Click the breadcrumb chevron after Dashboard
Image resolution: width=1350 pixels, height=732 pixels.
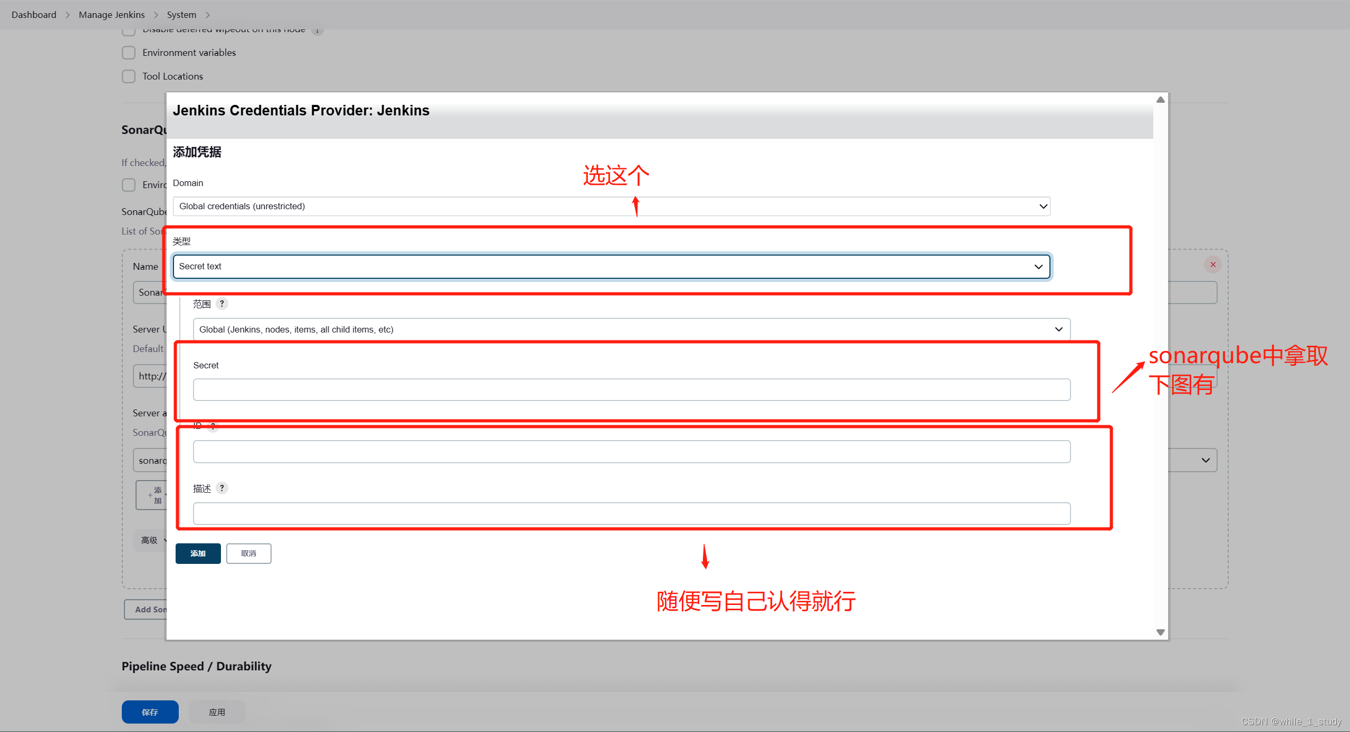[x=67, y=15]
